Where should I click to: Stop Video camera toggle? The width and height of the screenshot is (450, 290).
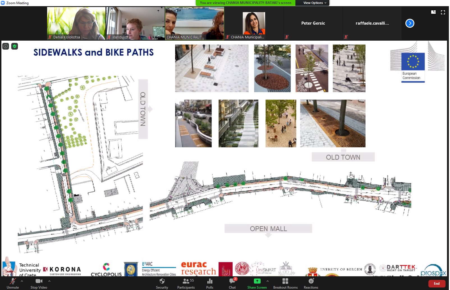pos(39,282)
